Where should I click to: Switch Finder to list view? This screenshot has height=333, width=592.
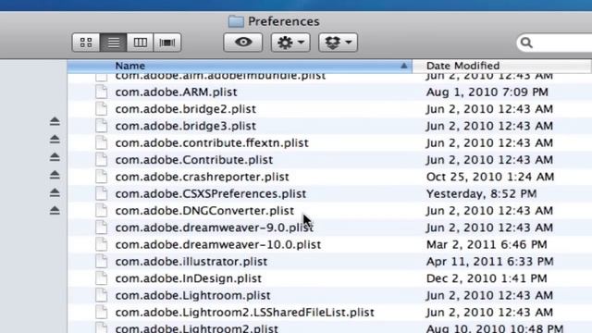point(113,43)
